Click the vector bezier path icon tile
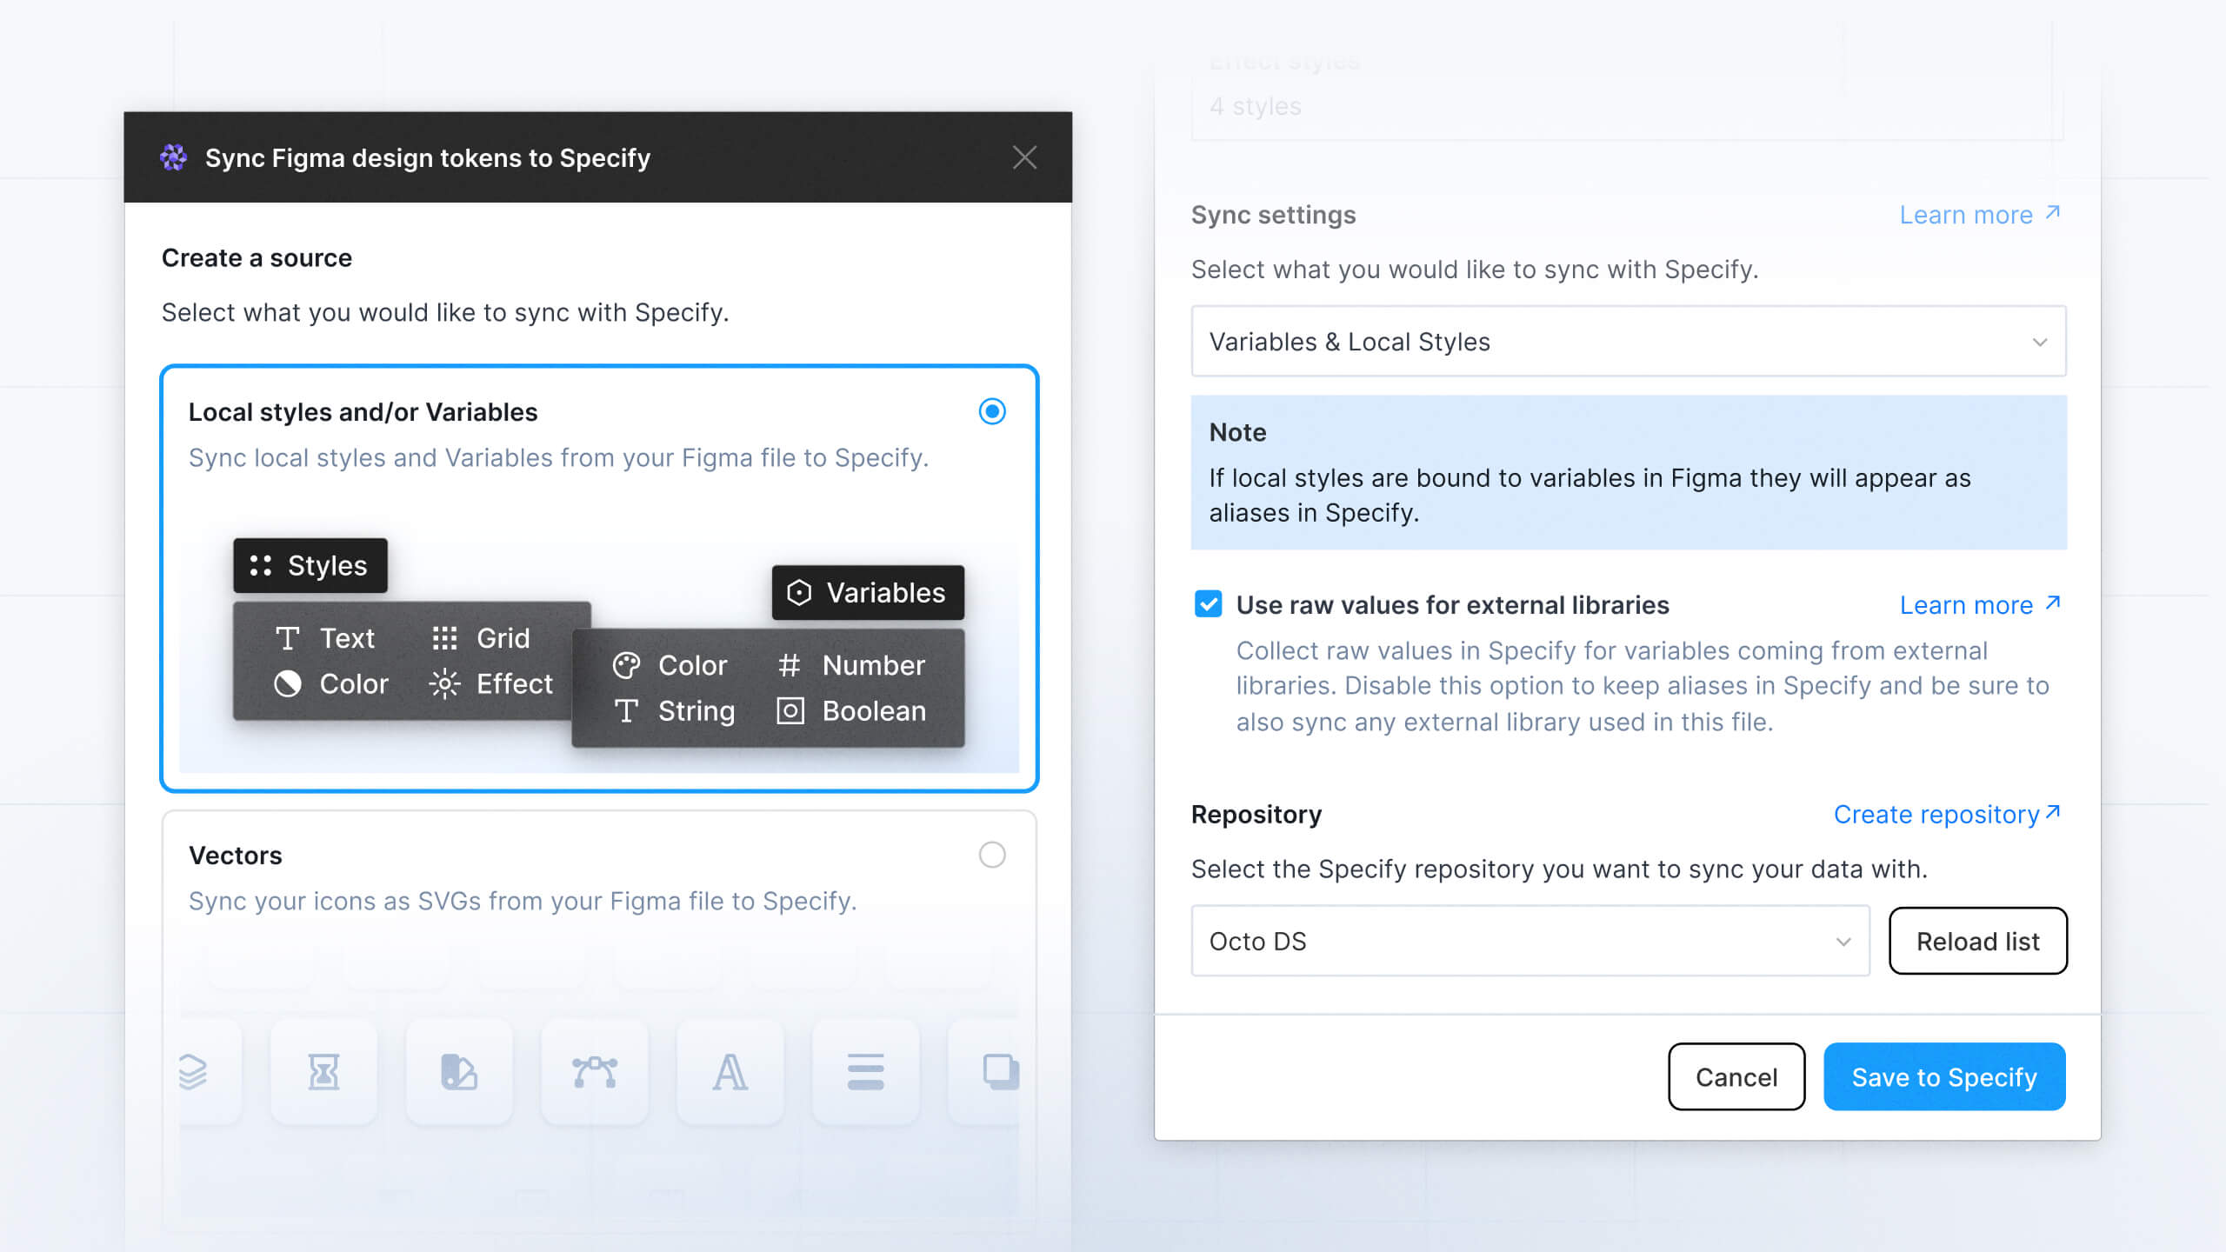This screenshot has width=2226, height=1252. (x=595, y=1071)
